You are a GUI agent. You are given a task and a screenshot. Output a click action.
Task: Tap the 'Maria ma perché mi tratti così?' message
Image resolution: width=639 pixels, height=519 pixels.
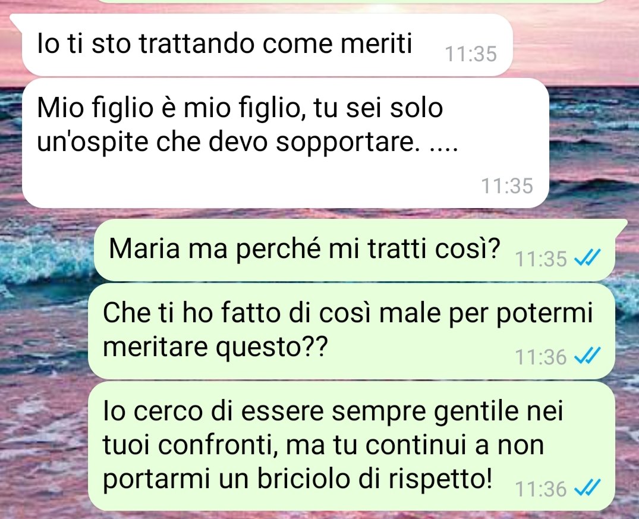pyautogui.click(x=354, y=250)
